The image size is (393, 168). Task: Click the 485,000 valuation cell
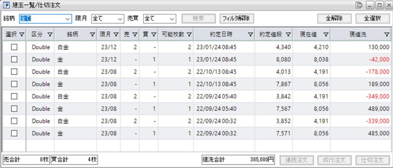point(360,133)
